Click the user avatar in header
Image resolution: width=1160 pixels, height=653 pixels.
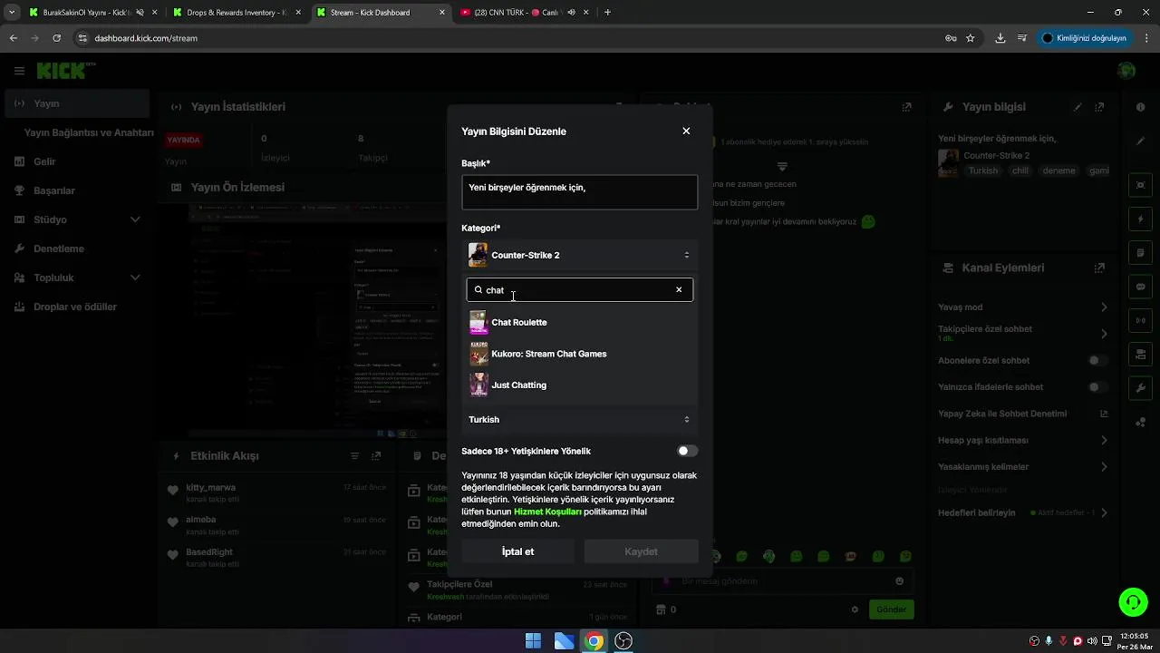coord(1126,71)
